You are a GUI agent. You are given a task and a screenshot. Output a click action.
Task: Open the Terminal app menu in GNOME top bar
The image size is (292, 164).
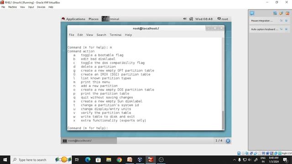tap(110, 19)
